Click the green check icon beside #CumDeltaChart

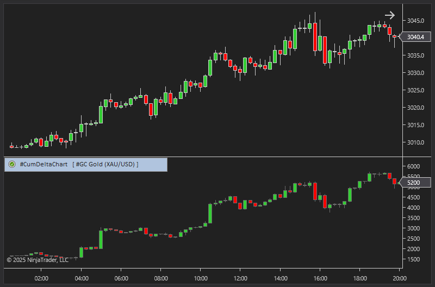11,164
